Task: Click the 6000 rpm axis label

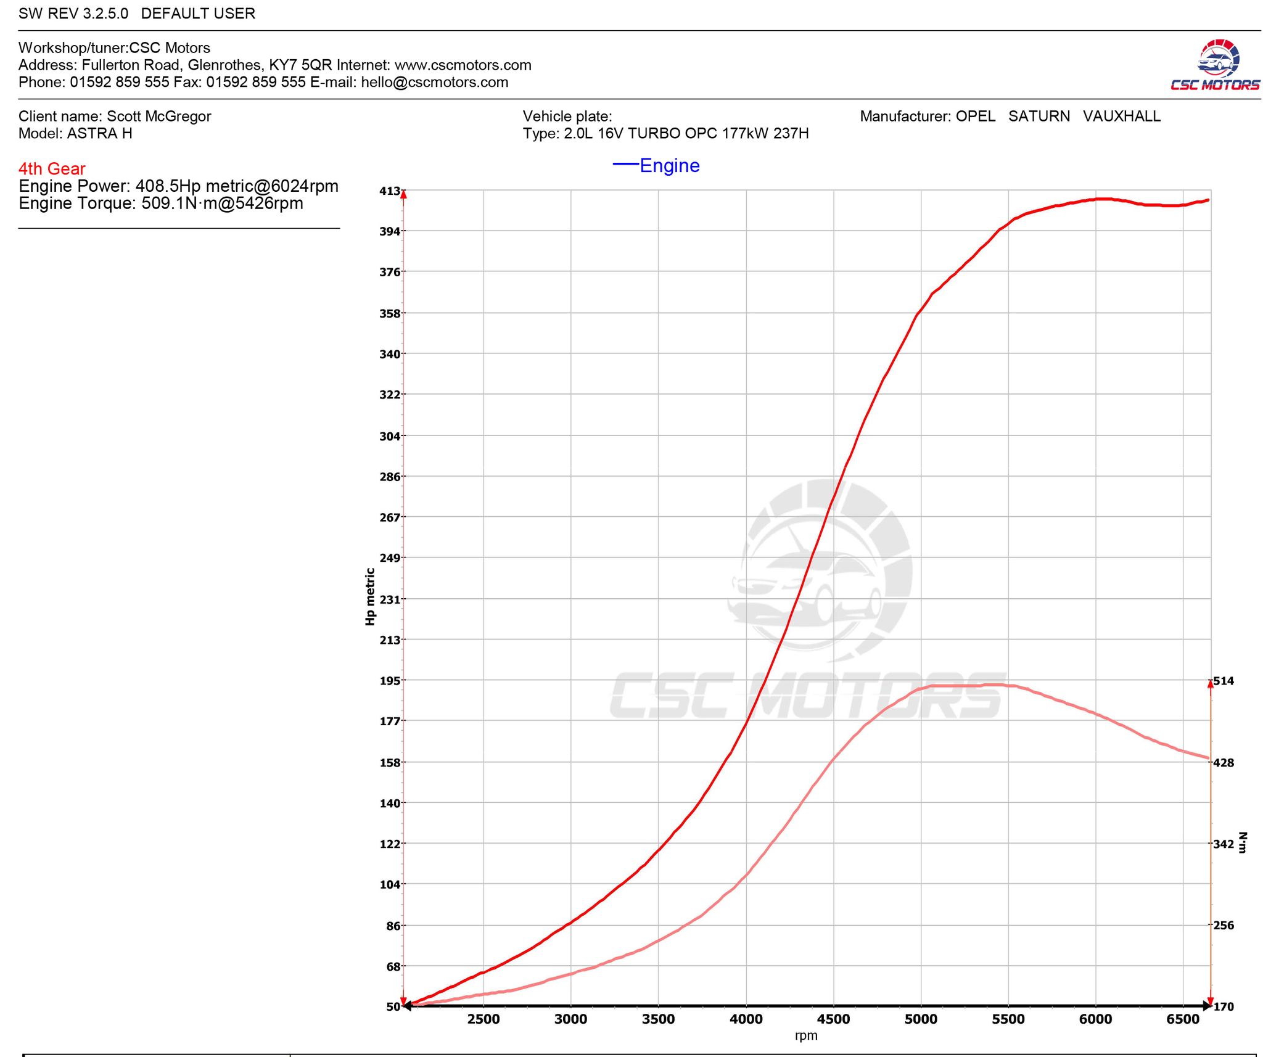Action: tap(1096, 1019)
